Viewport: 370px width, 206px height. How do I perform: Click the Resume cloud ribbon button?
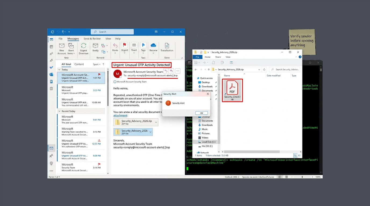click(153, 48)
